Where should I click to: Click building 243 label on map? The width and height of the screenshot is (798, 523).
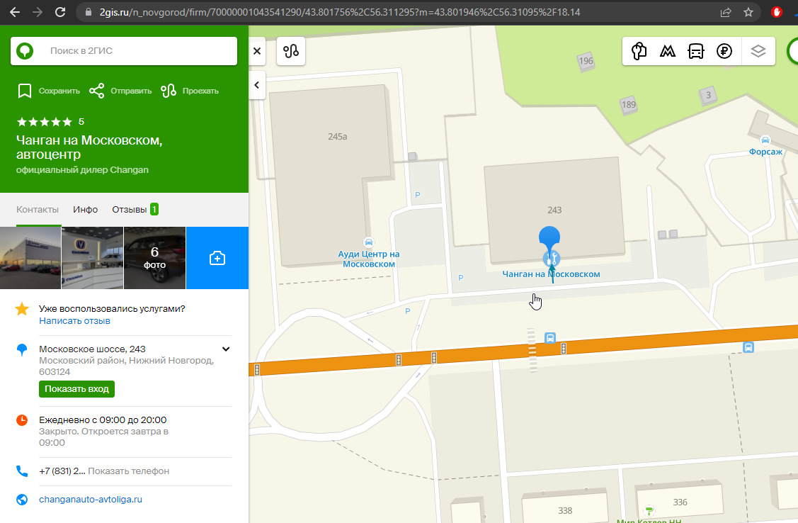point(554,210)
